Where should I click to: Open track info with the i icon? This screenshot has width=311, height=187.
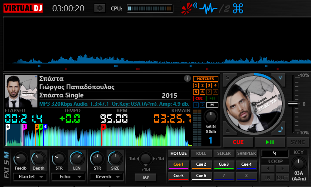pos(187,78)
